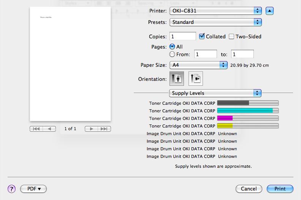Go to previous preview page
The width and height of the screenshot is (301, 200).
click(x=49, y=129)
